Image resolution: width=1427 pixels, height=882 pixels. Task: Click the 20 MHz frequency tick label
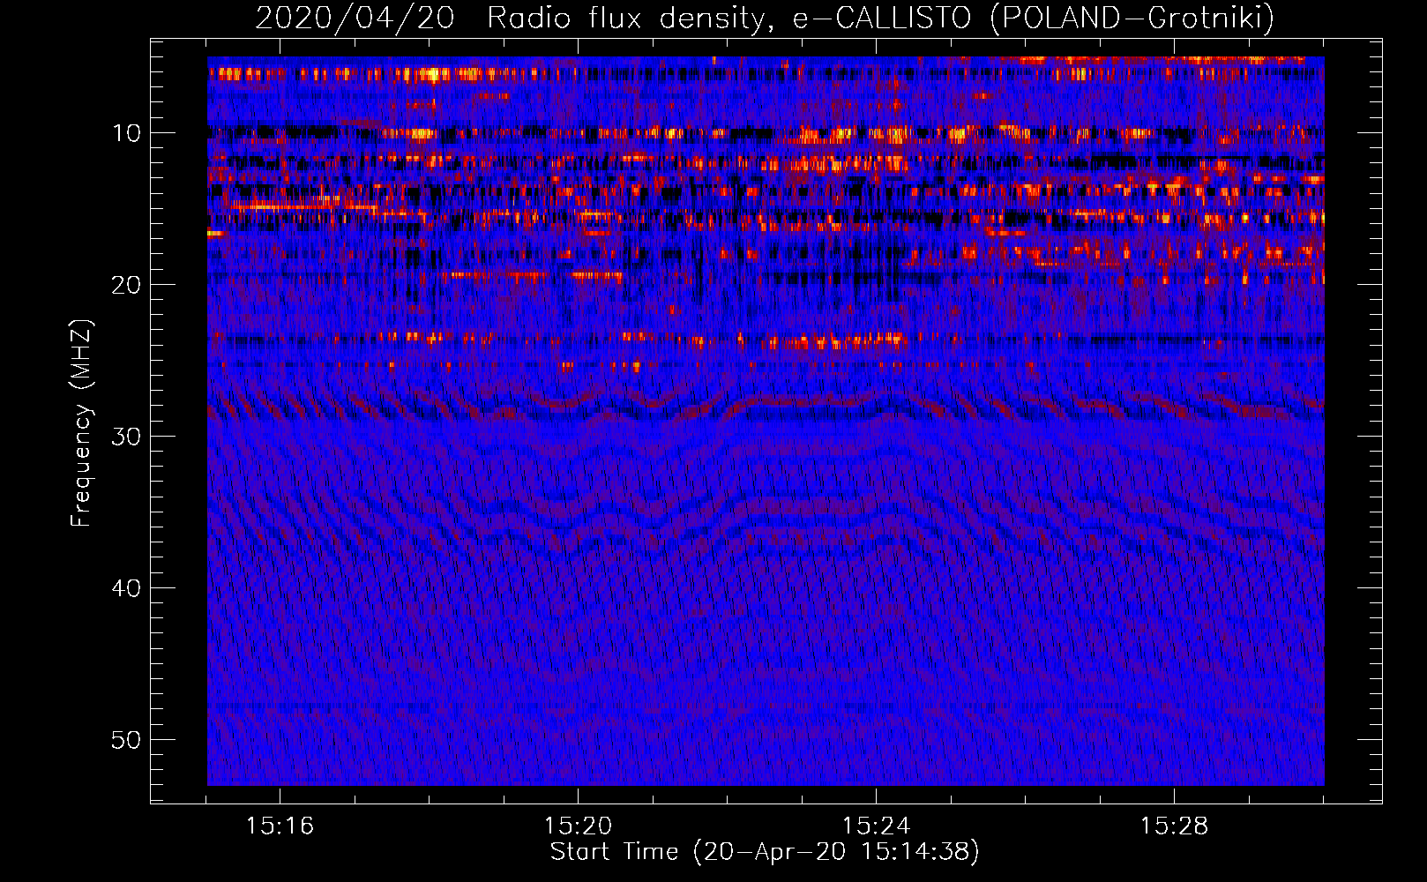[x=127, y=285]
